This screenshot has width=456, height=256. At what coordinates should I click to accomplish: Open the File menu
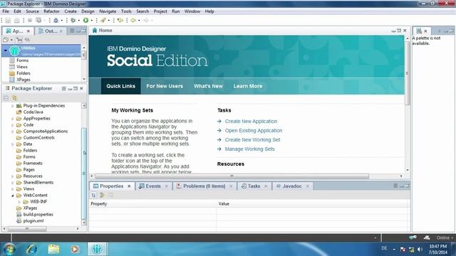[x=6, y=11]
